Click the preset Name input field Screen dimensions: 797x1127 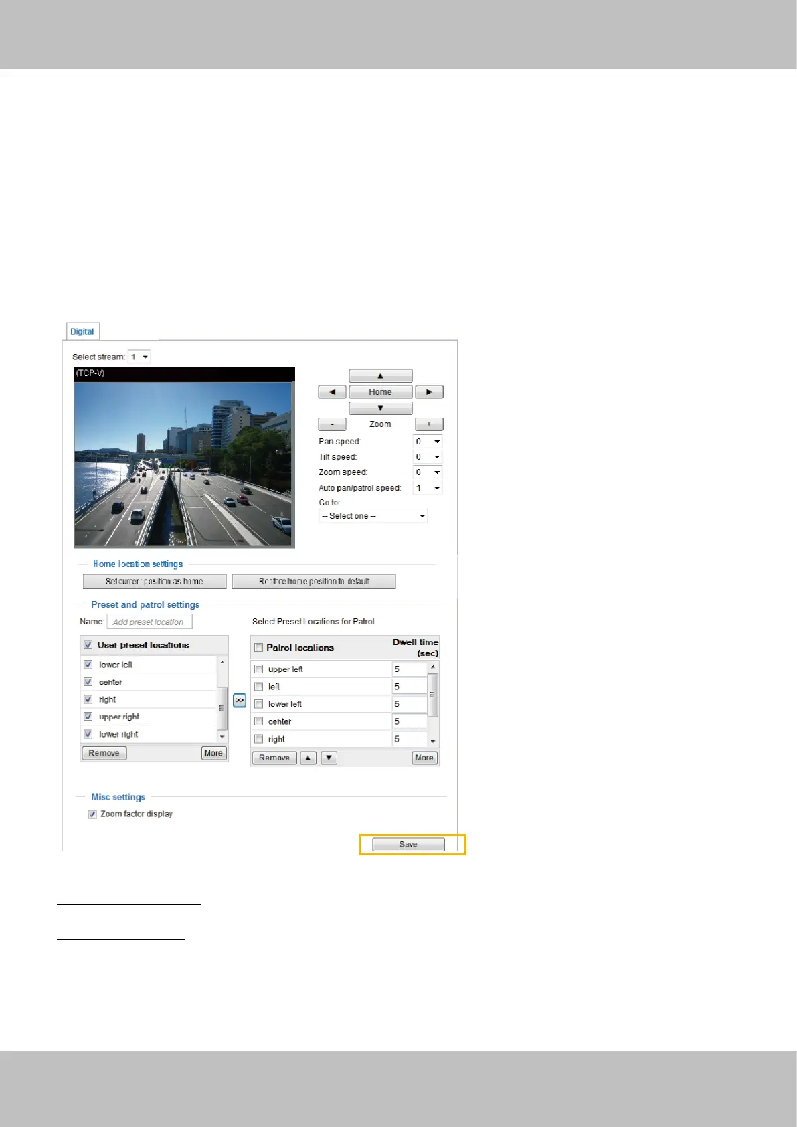click(149, 622)
